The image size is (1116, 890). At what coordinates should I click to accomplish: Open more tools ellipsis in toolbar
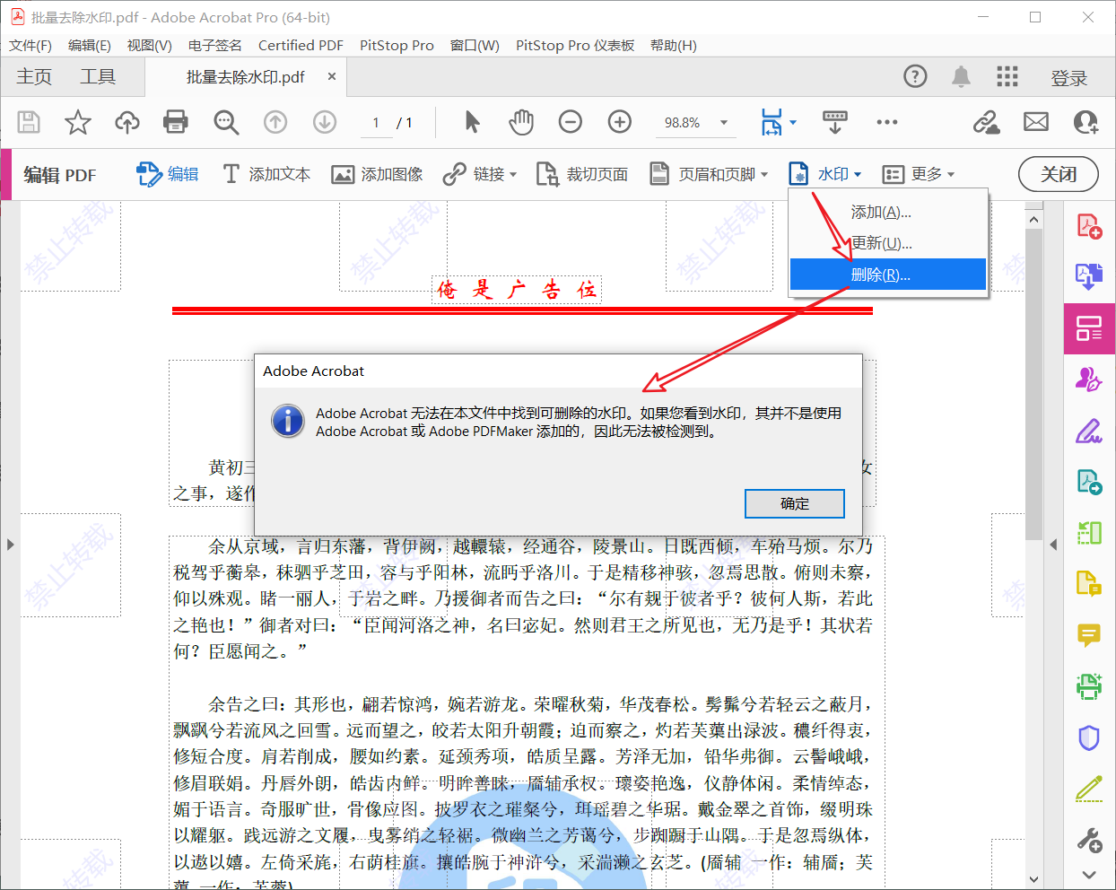click(x=887, y=122)
